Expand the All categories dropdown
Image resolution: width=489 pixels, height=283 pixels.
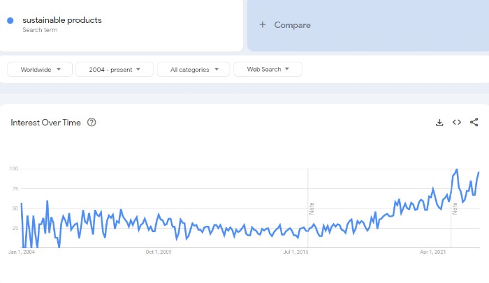[x=194, y=69]
